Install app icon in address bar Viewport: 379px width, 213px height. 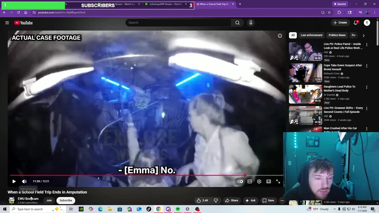pos(323,12)
